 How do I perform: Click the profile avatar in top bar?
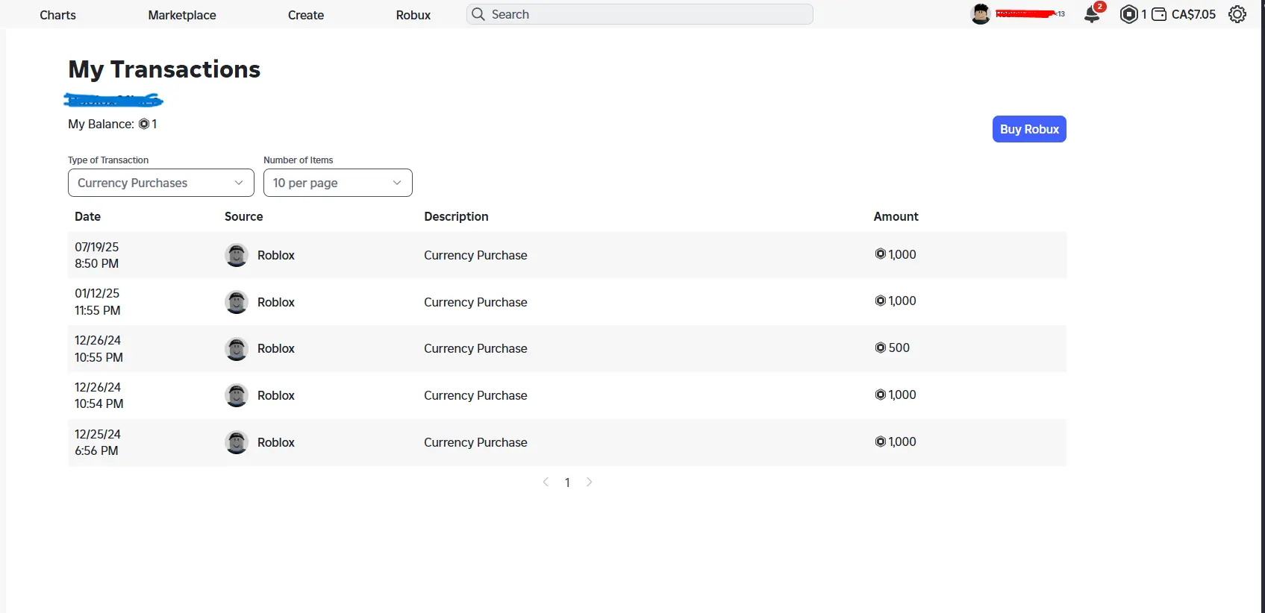click(981, 14)
